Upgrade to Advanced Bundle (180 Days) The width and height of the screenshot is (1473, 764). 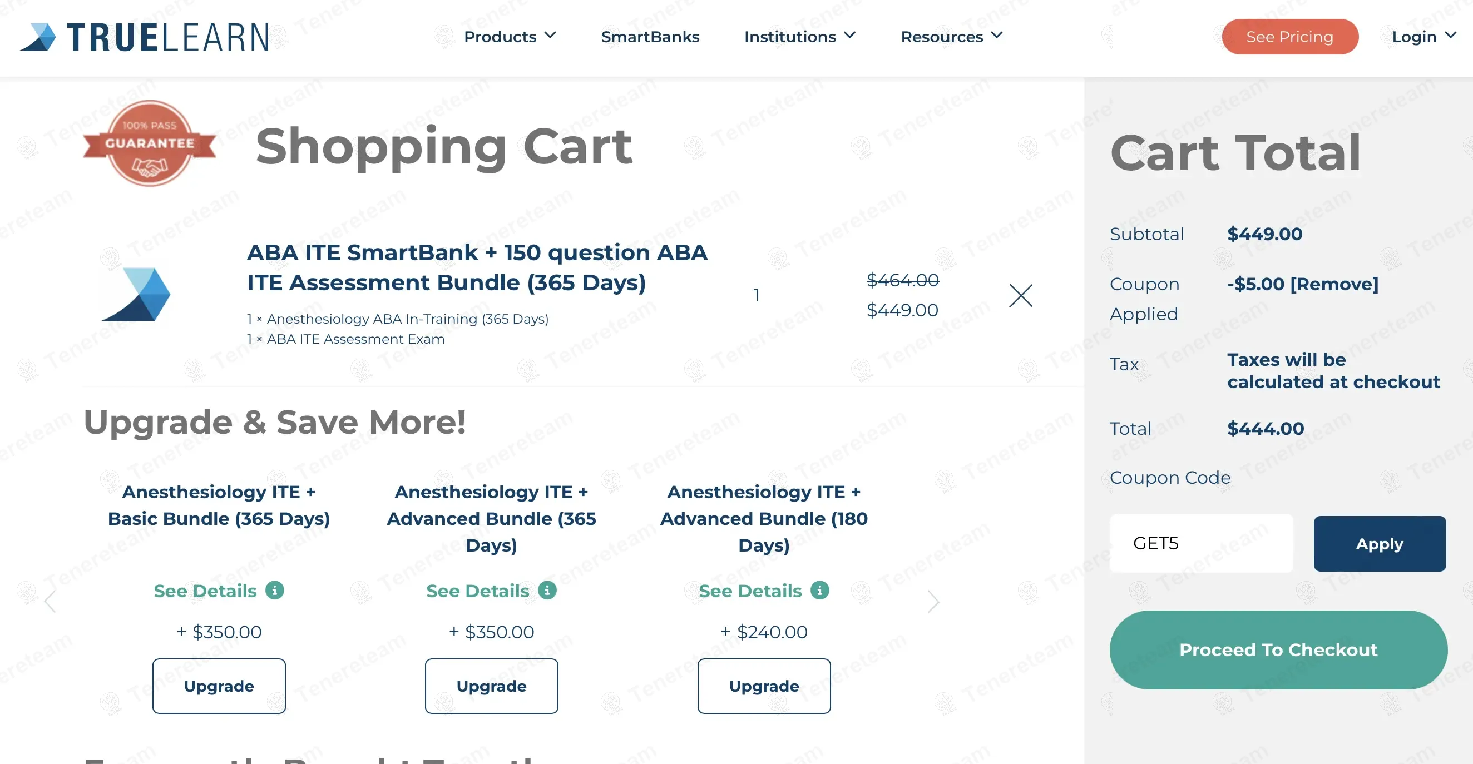tap(763, 686)
